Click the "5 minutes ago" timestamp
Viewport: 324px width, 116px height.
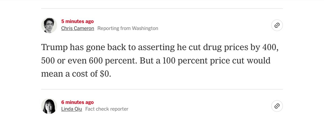pos(77,21)
